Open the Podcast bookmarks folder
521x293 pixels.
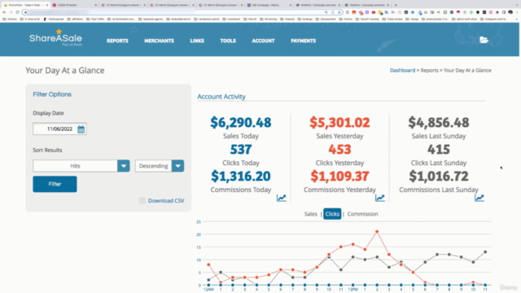[287, 20]
